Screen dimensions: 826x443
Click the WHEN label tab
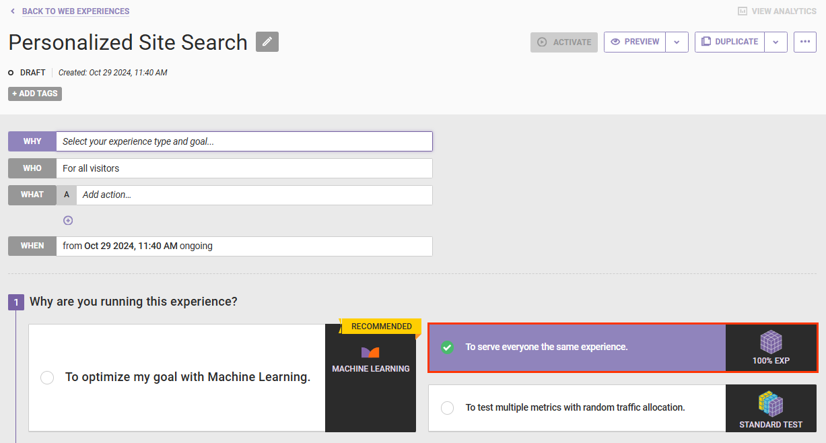[32, 246]
